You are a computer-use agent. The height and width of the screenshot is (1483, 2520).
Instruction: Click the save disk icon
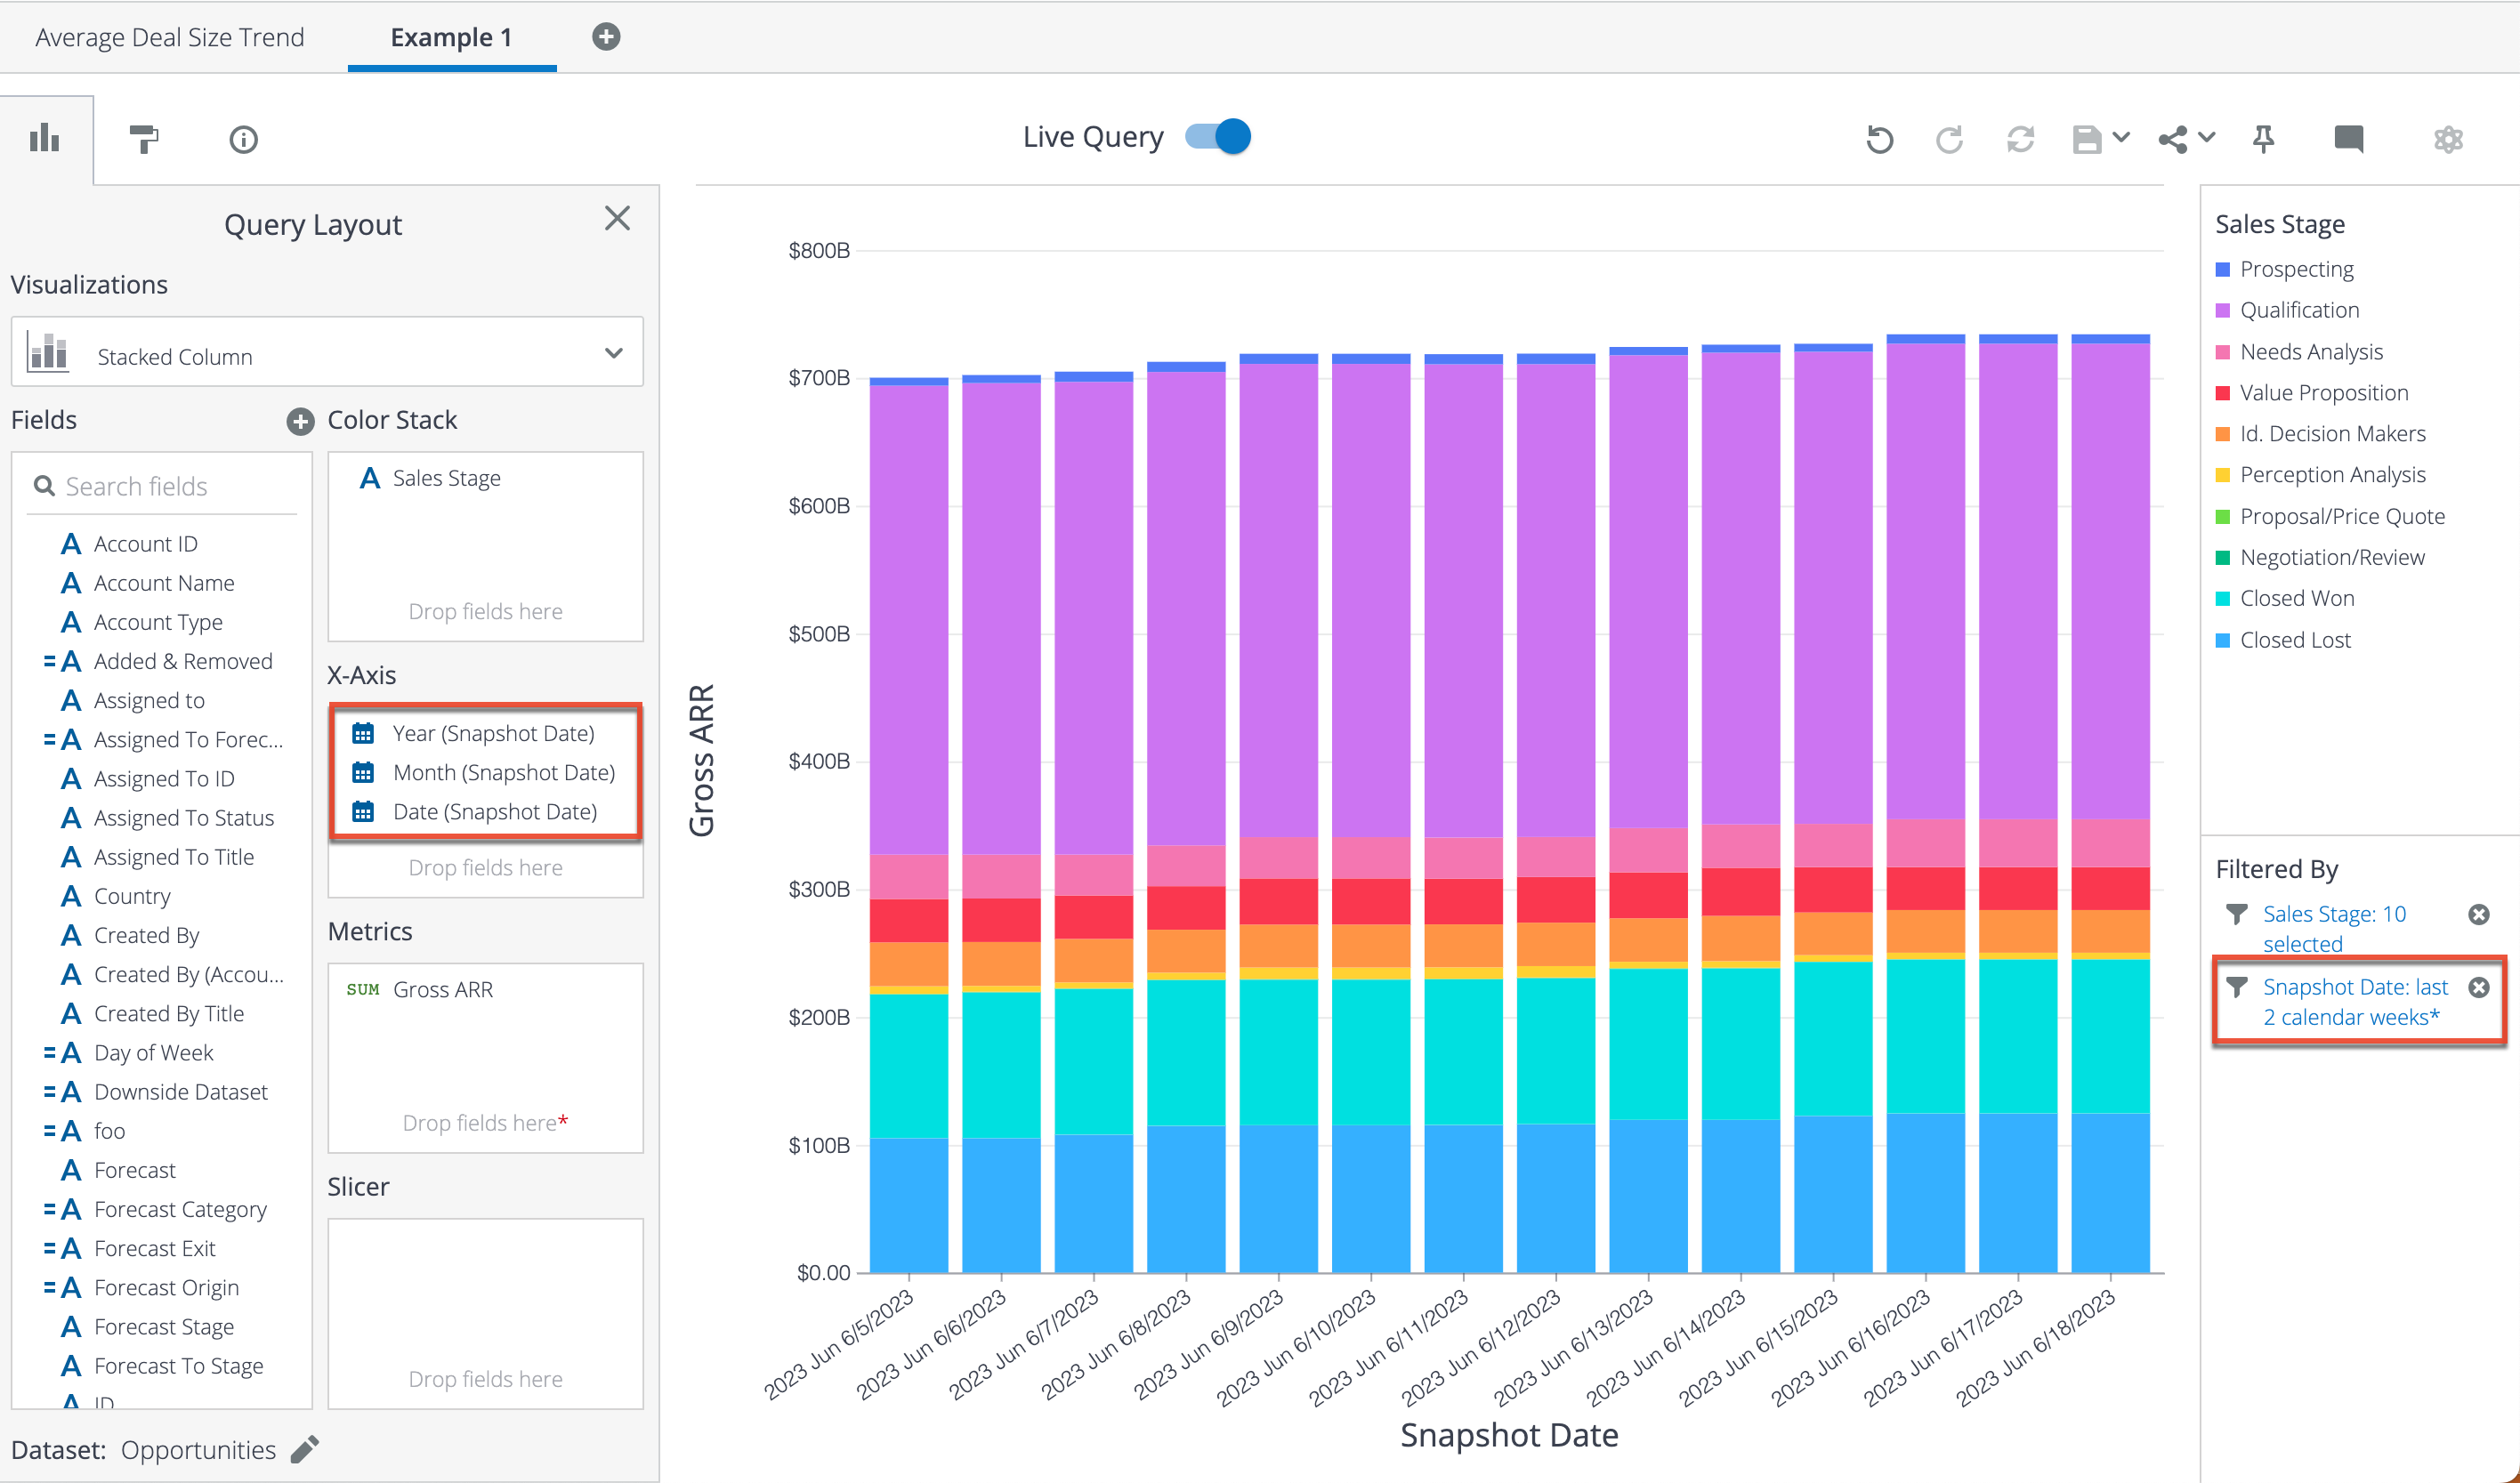pos(2086,139)
